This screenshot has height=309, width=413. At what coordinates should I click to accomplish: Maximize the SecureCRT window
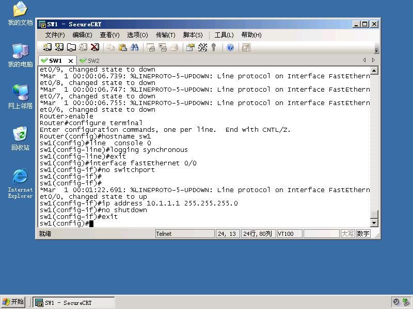(x=365, y=24)
